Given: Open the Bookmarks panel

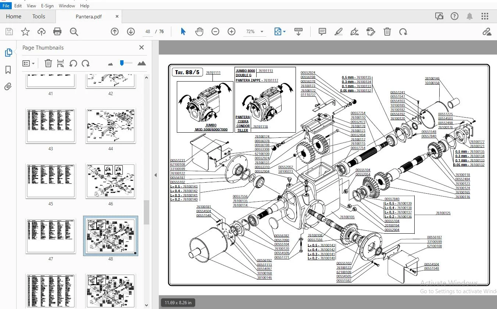Looking at the screenshot, I should 8,70.
